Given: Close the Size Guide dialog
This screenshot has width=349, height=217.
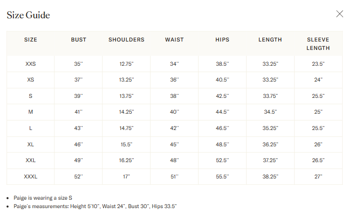Looking at the screenshot, I should click(x=340, y=14).
